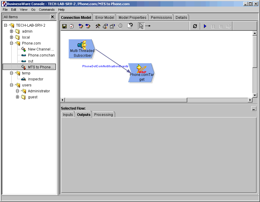Viewport: 260px width, 202px height.
Task: Click the validate checklist icon in toolbar
Action: click(x=72, y=26)
